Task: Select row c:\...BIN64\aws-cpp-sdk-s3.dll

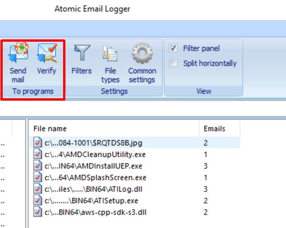Action: (135, 212)
